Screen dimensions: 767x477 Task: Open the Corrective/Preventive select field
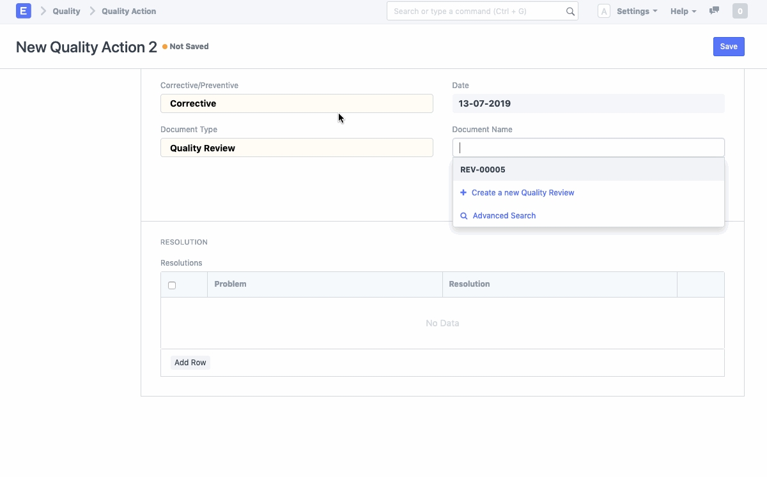point(297,103)
